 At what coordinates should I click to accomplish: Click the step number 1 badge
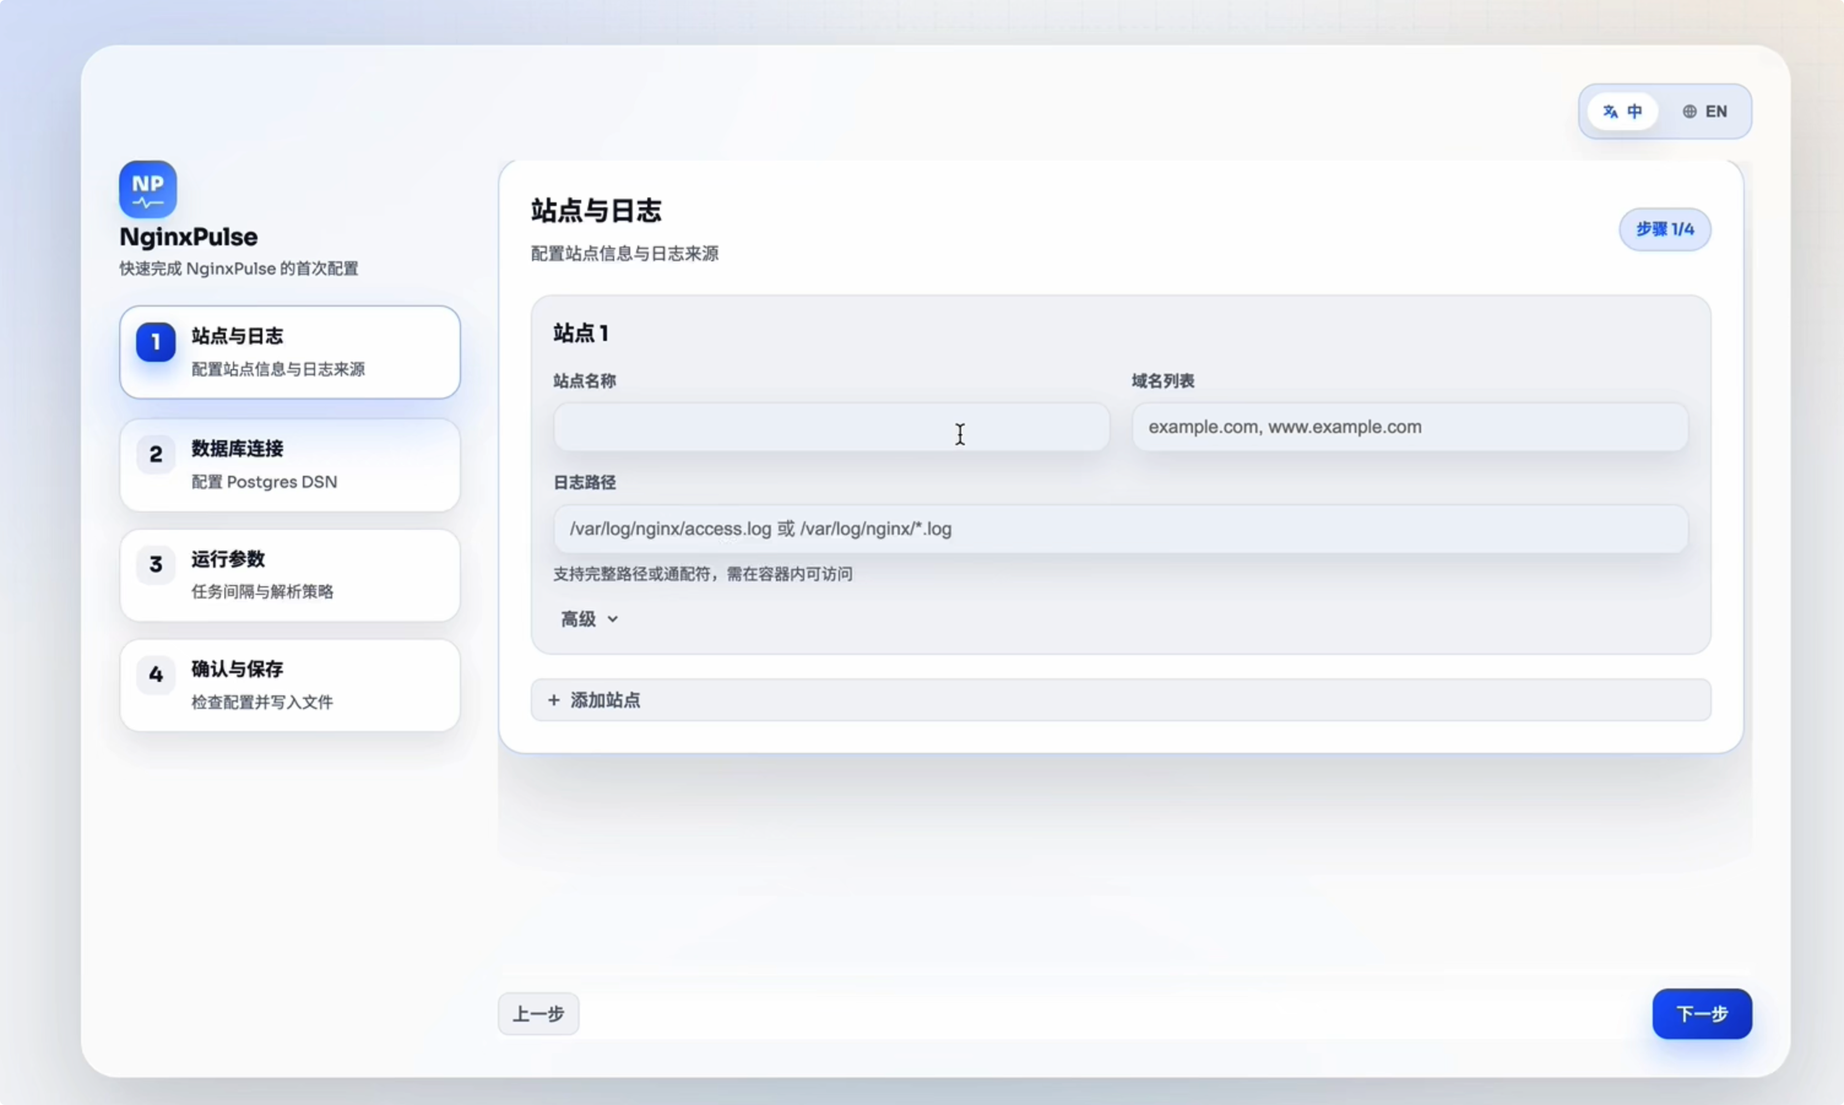pyautogui.click(x=156, y=342)
